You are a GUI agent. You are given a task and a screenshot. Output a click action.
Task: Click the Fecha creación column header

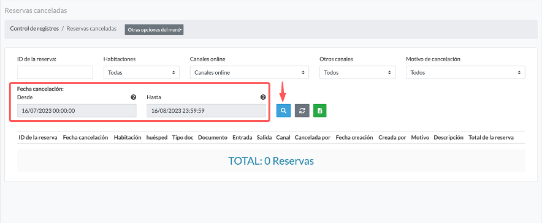click(354, 137)
